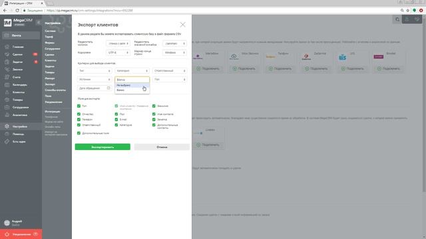Viewport: 426px width, 239px height.
Task: Click the search magnifier icon at the top right
Action: coord(397,19)
